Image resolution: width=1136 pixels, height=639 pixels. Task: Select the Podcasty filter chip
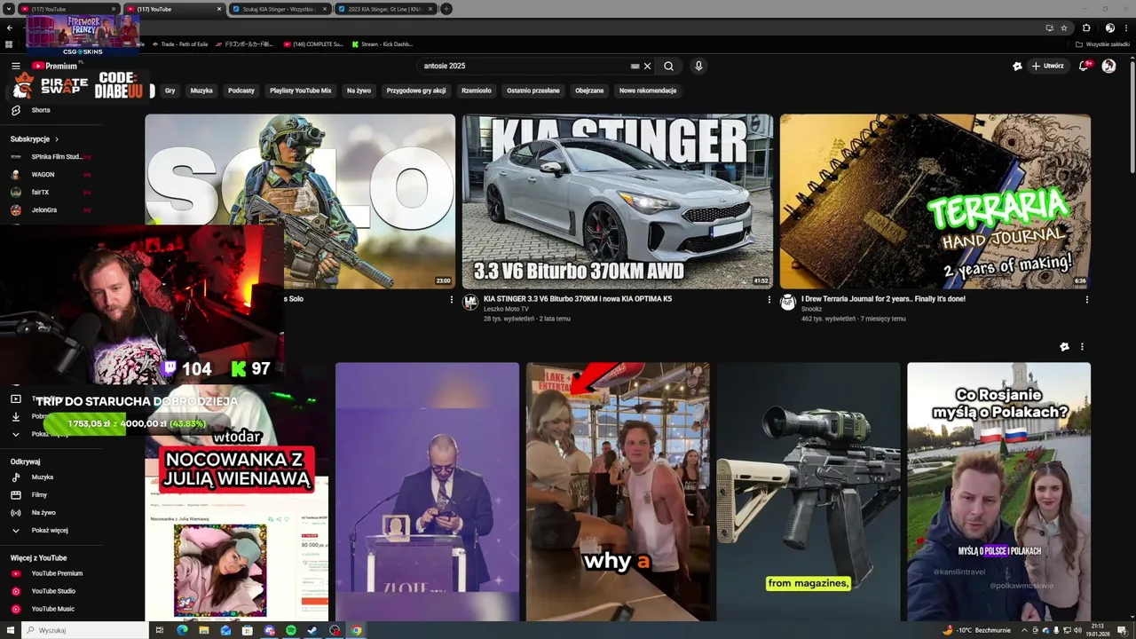(241, 91)
